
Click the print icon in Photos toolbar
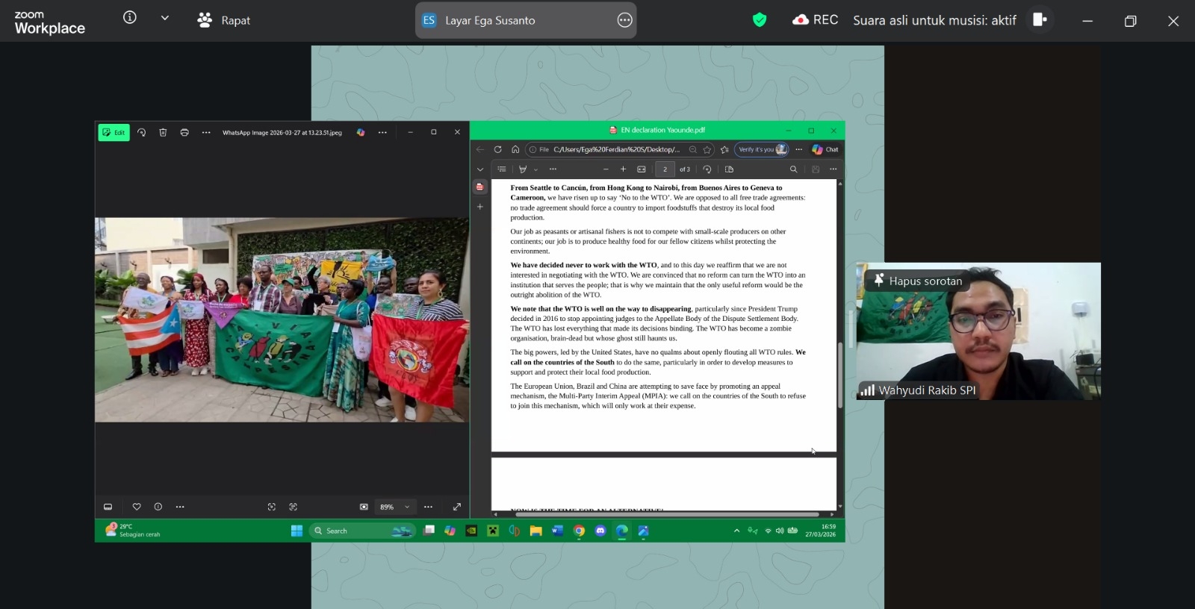pos(184,133)
